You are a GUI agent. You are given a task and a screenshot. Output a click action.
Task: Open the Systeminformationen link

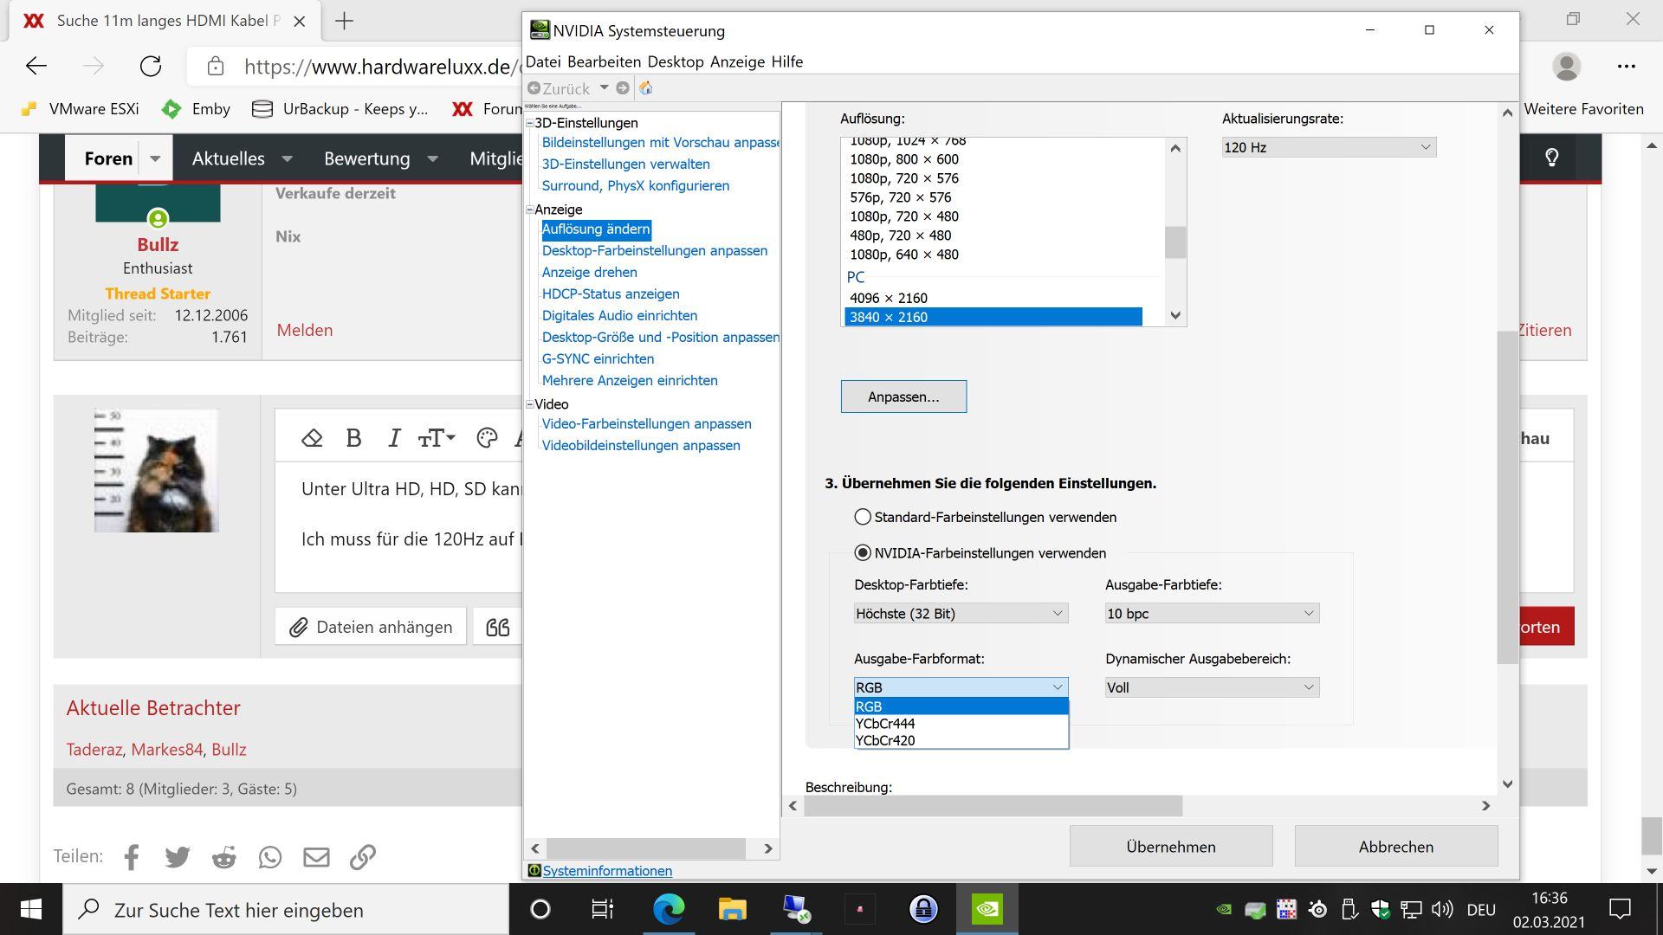[x=607, y=871]
